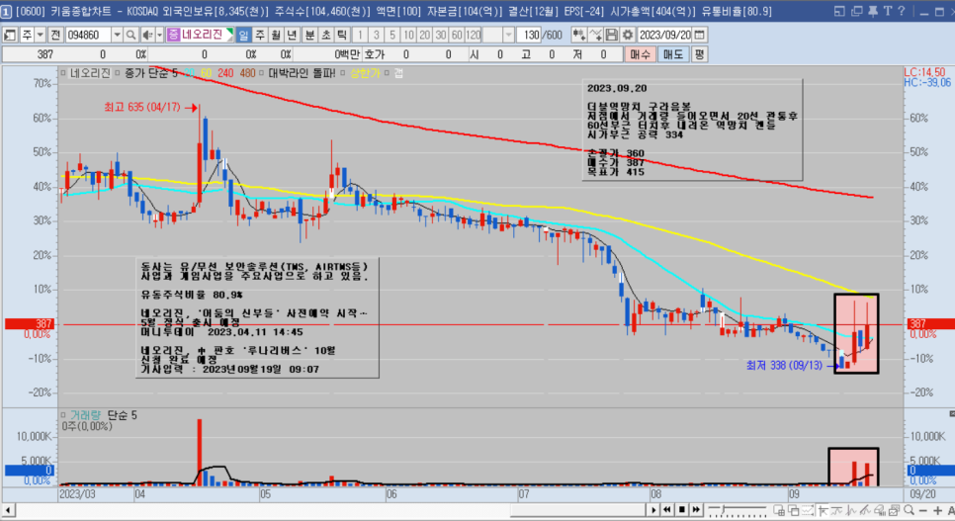This screenshot has width=955, height=521.
Task: Open the 주 market type dropdown arrow
Action: 41,35
